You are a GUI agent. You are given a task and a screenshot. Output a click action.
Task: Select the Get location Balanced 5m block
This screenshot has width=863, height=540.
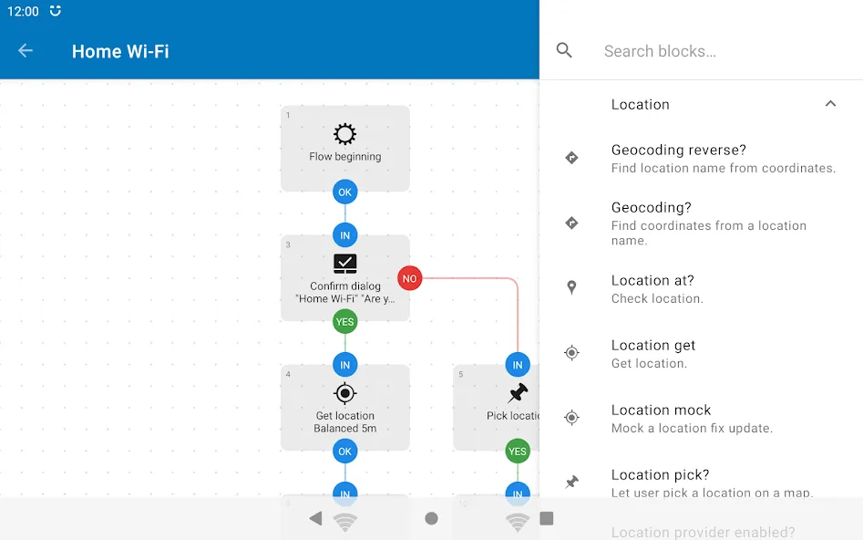[x=345, y=408]
